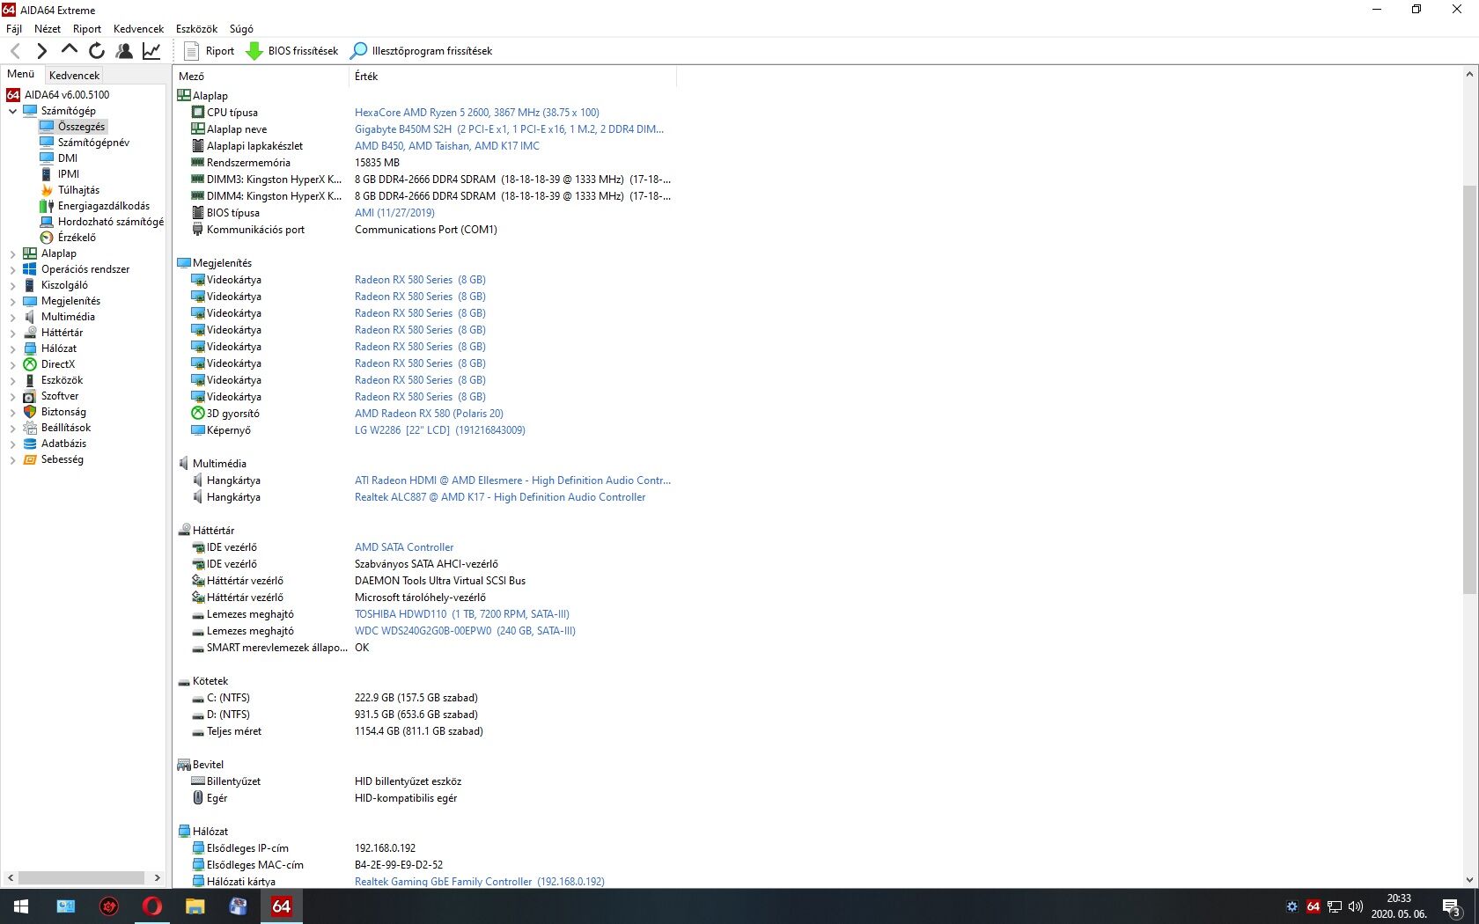Screen dimensions: 1479x924
Task: Click the AIDA64 v6.00.5100 root icon
Action: (x=13, y=95)
